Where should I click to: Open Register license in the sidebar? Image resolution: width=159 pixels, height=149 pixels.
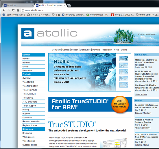[30, 125]
